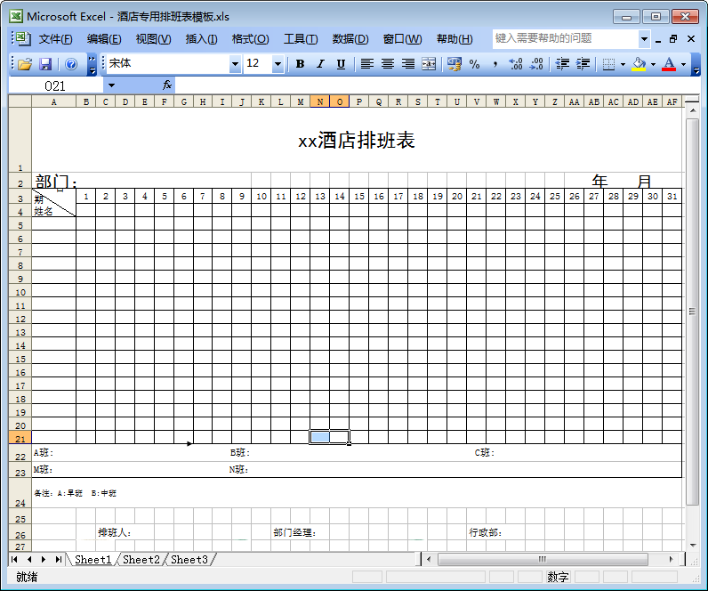Open Excel help with the question mark icon
The height and width of the screenshot is (591, 708).
click(71, 64)
